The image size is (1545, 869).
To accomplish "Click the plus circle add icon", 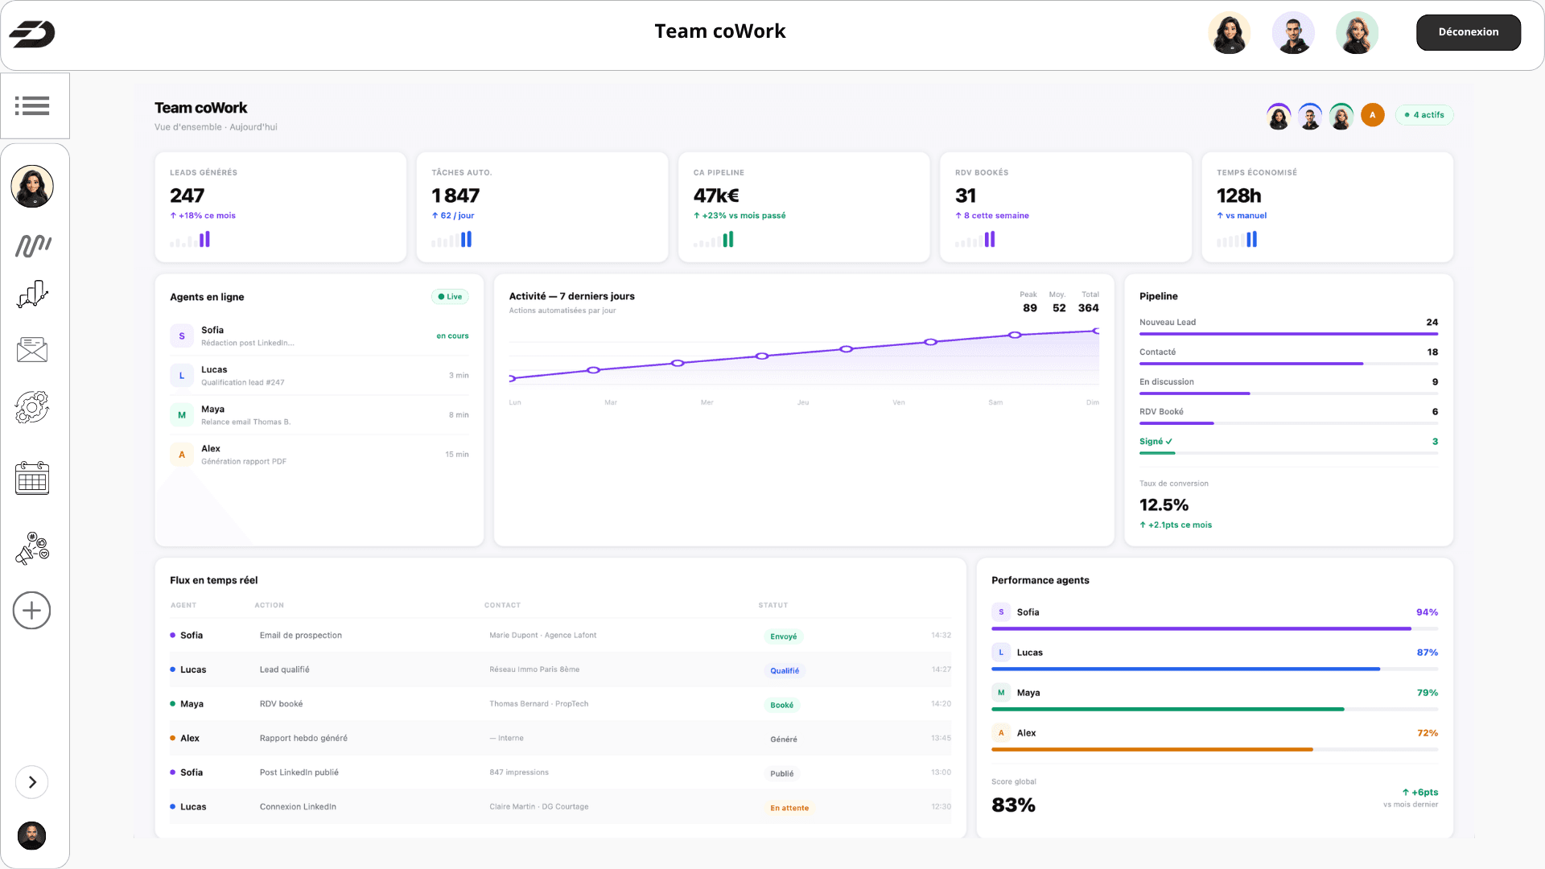I will tap(32, 611).
